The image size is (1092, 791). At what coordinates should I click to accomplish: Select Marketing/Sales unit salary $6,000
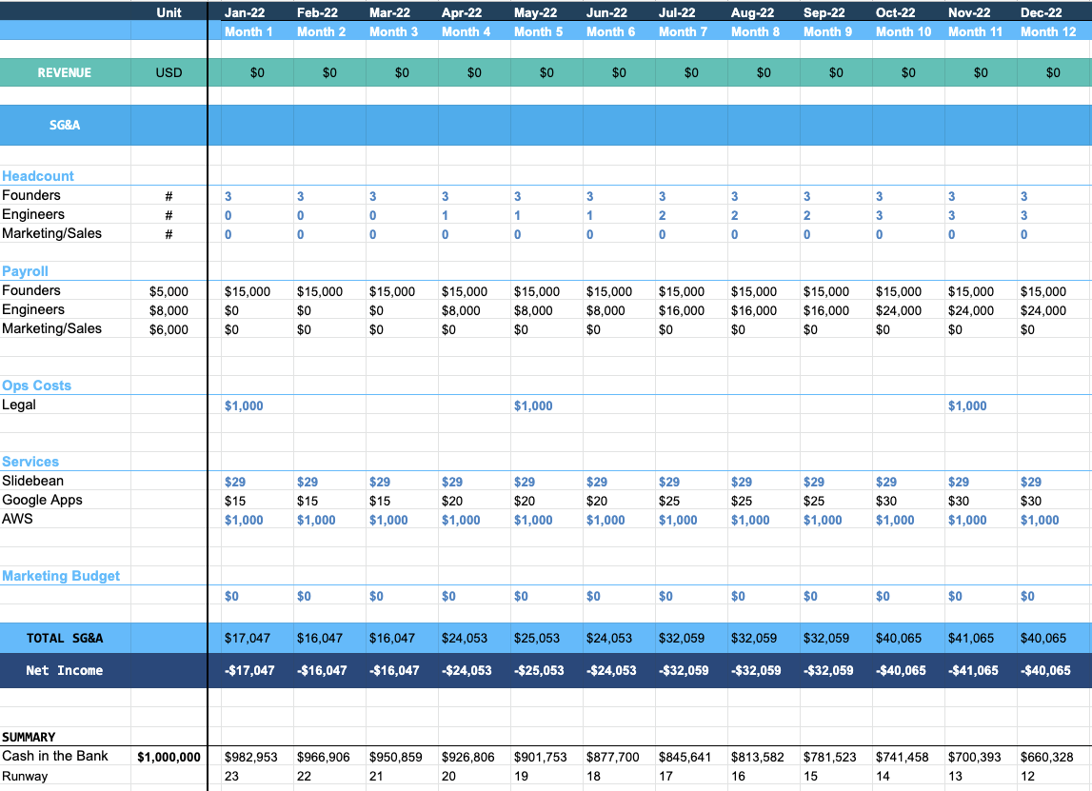[x=169, y=329]
